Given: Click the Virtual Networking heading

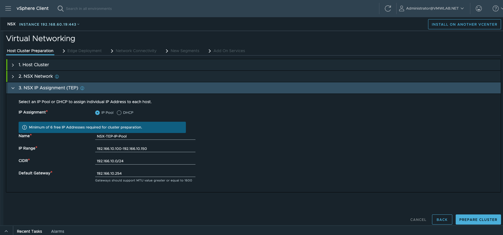Looking at the screenshot, I should pyautogui.click(x=41, y=38).
